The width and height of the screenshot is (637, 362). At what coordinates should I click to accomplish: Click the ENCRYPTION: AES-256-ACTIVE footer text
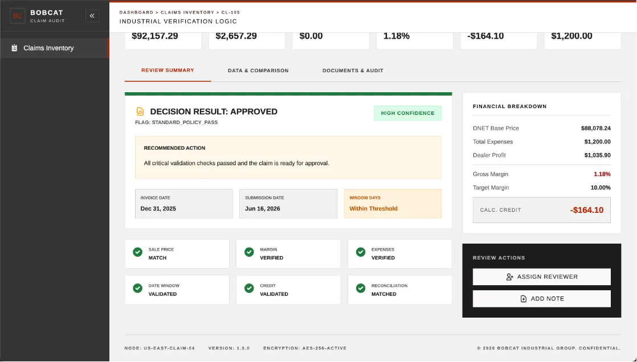coord(305,348)
